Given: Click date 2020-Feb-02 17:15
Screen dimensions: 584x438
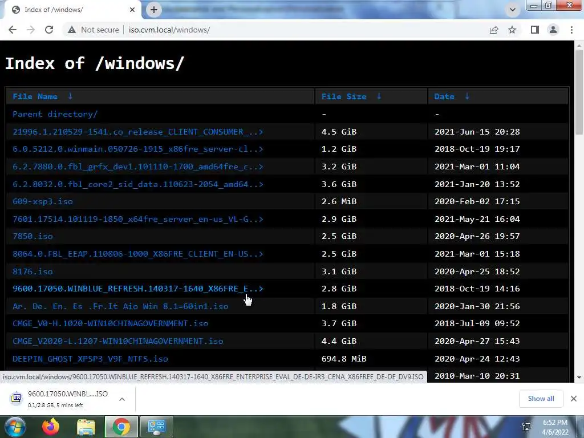Looking at the screenshot, I should 477,201.
